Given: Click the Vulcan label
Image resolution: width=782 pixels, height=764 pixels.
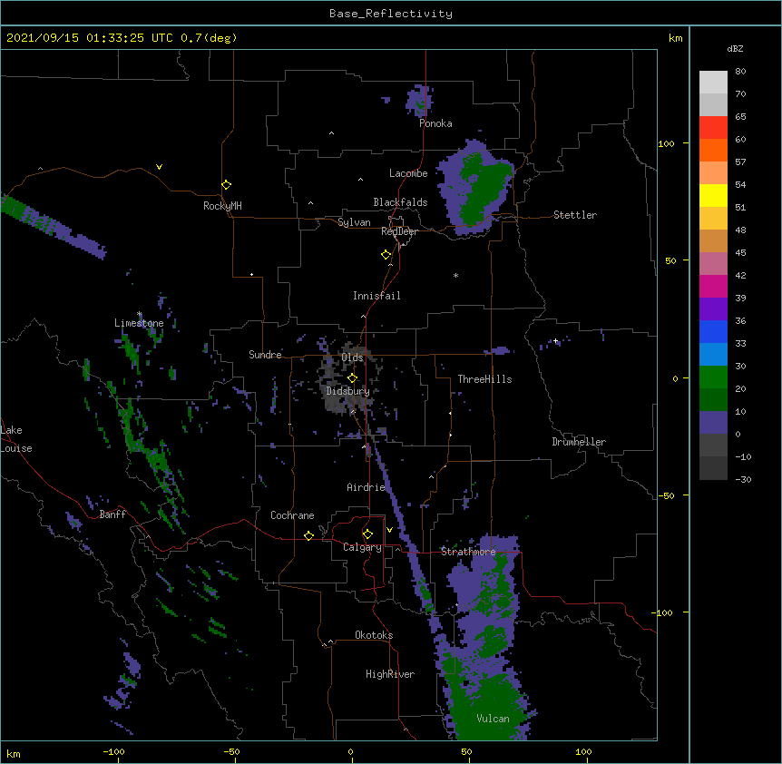Looking at the screenshot, I should [x=493, y=719].
